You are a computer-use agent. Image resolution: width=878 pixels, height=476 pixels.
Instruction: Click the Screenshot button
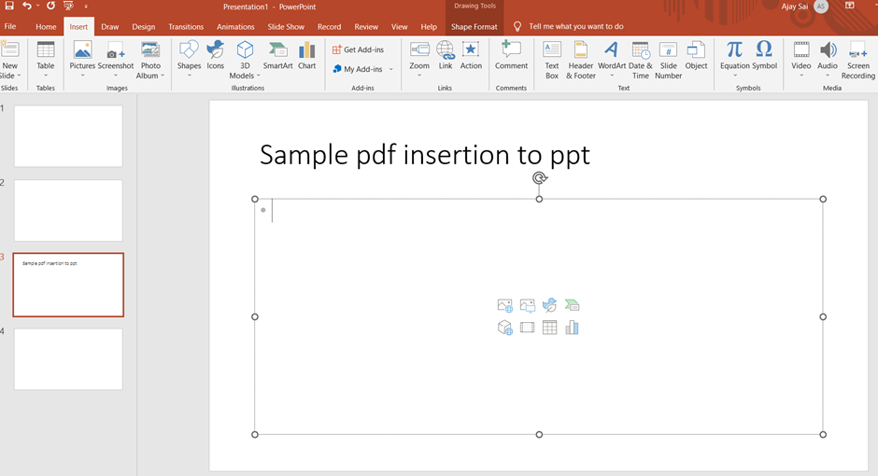point(115,60)
